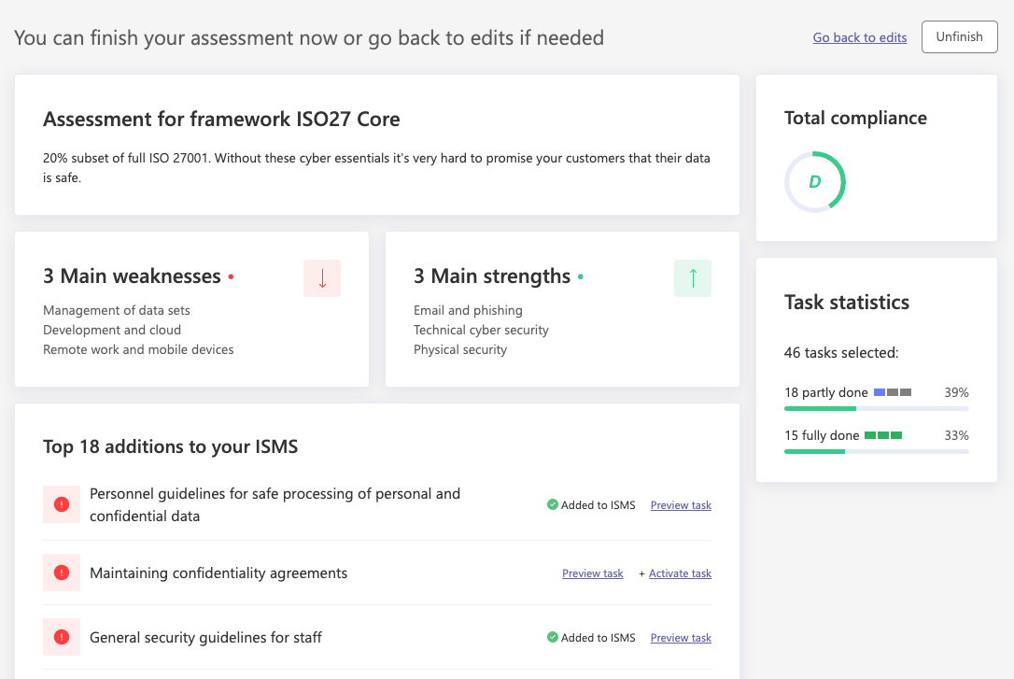Preview the Maintaining confidentiality agreements task

592,573
